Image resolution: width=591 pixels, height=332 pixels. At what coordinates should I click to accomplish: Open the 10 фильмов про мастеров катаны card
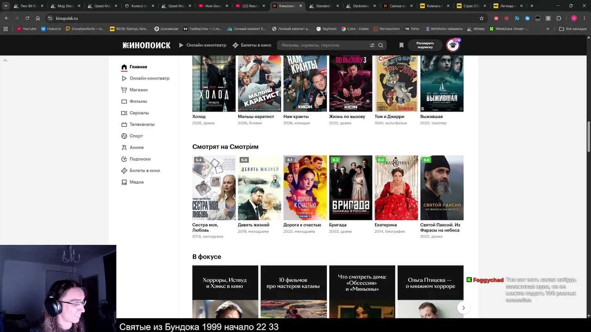coord(294,291)
